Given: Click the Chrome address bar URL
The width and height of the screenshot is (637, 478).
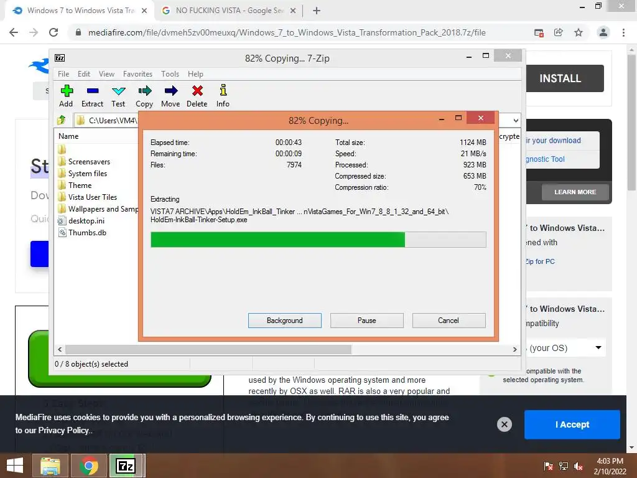Looking at the screenshot, I should pos(287,32).
